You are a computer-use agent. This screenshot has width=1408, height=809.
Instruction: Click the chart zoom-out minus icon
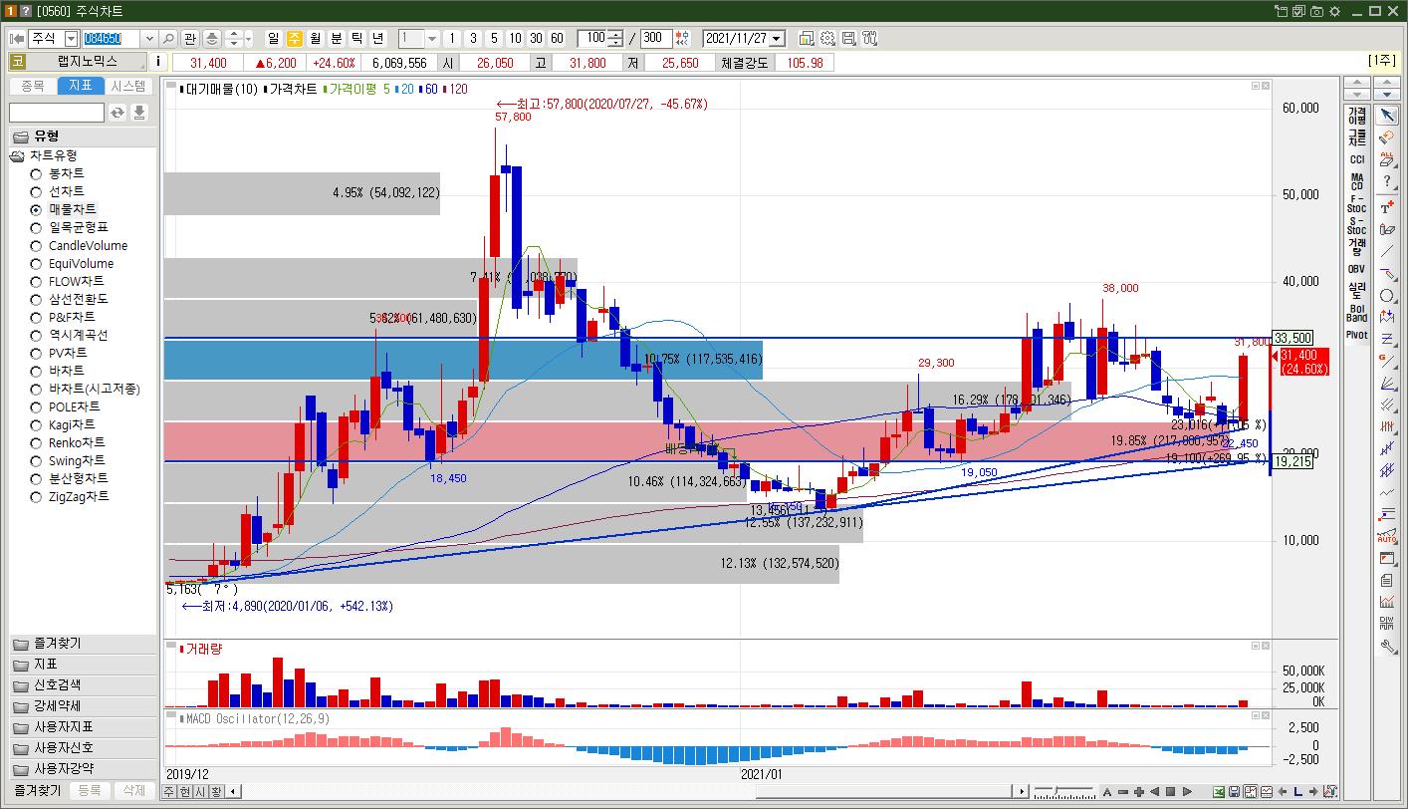coord(1122,792)
